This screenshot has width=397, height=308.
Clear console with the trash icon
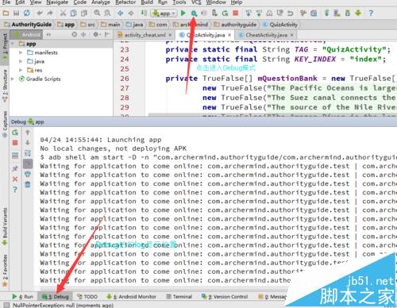coord(28,184)
